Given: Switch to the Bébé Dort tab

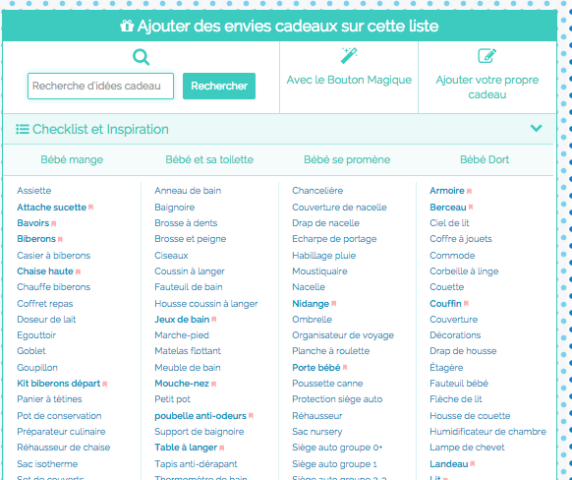Looking at the screenshot, I should (x=485, y=159).
